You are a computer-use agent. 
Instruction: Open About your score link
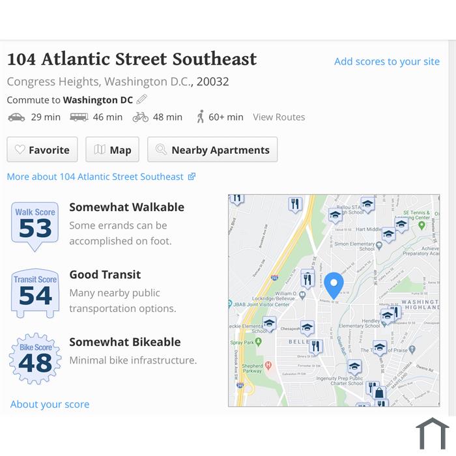click(x=50, y=405)
